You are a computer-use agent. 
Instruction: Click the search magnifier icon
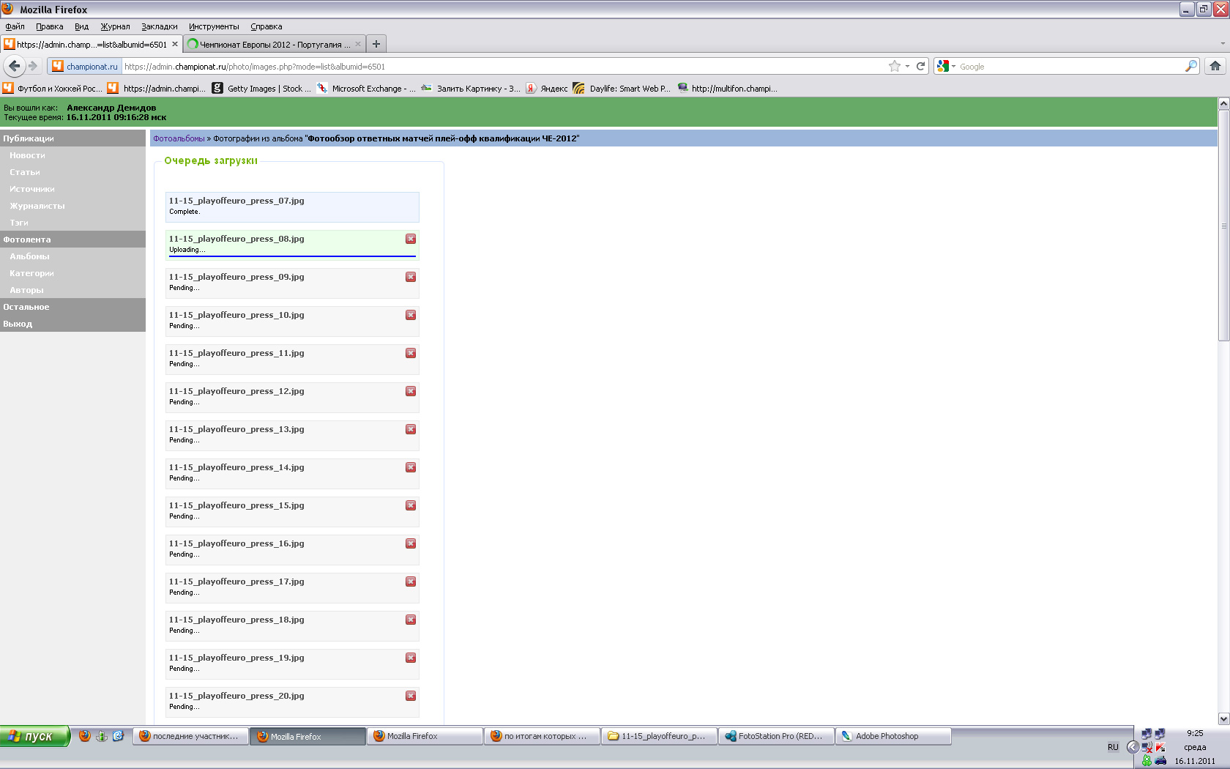click(x=1191, y=66)
